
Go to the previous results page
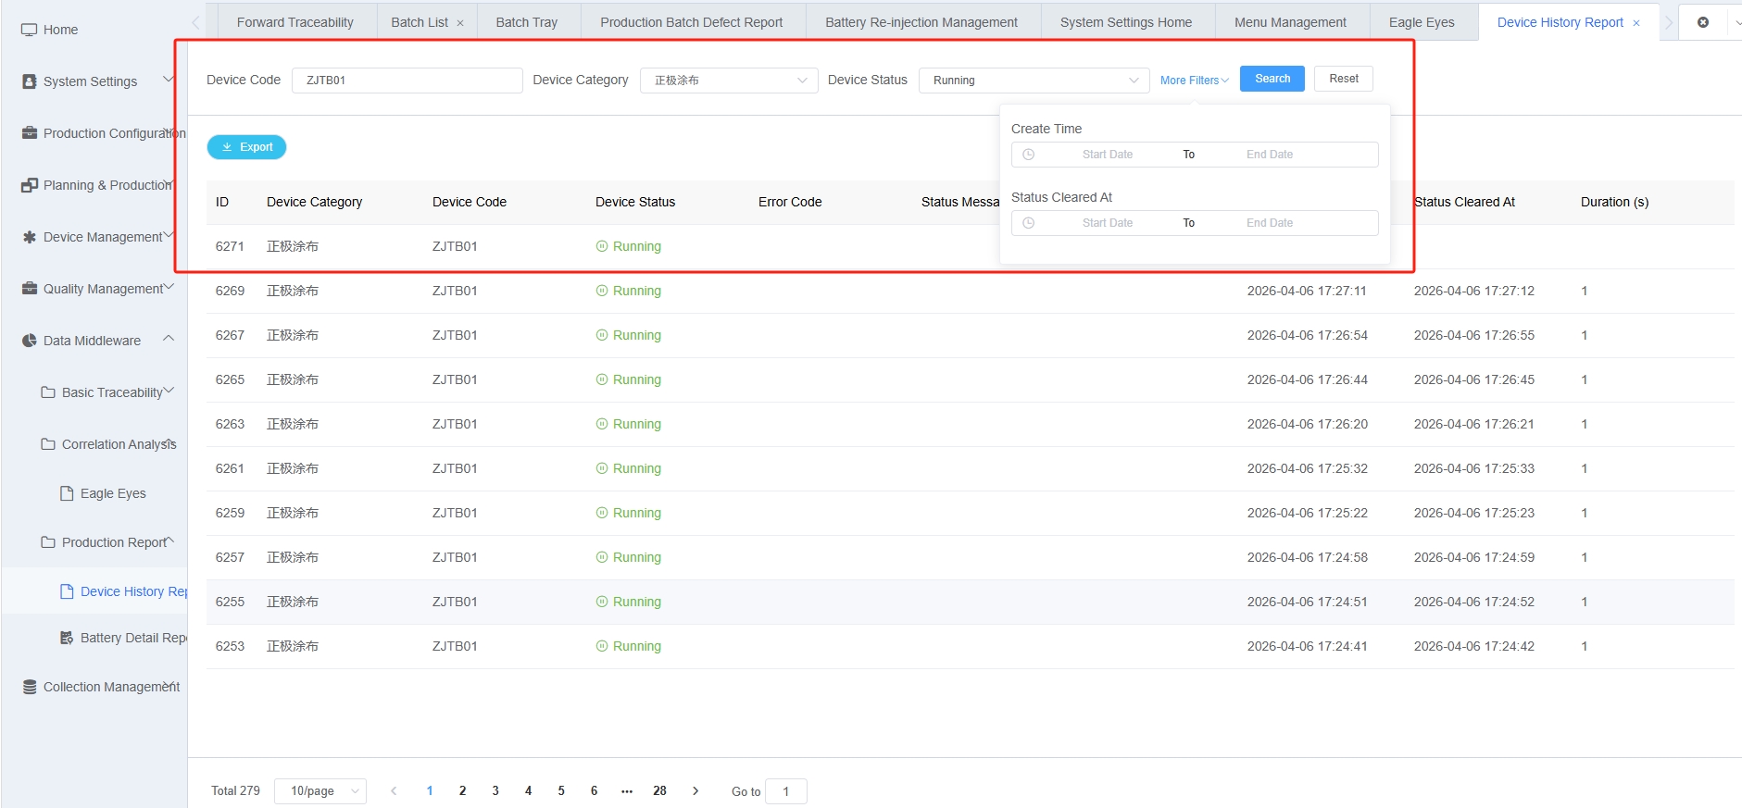pyautogui.click(x=394, y=791)
